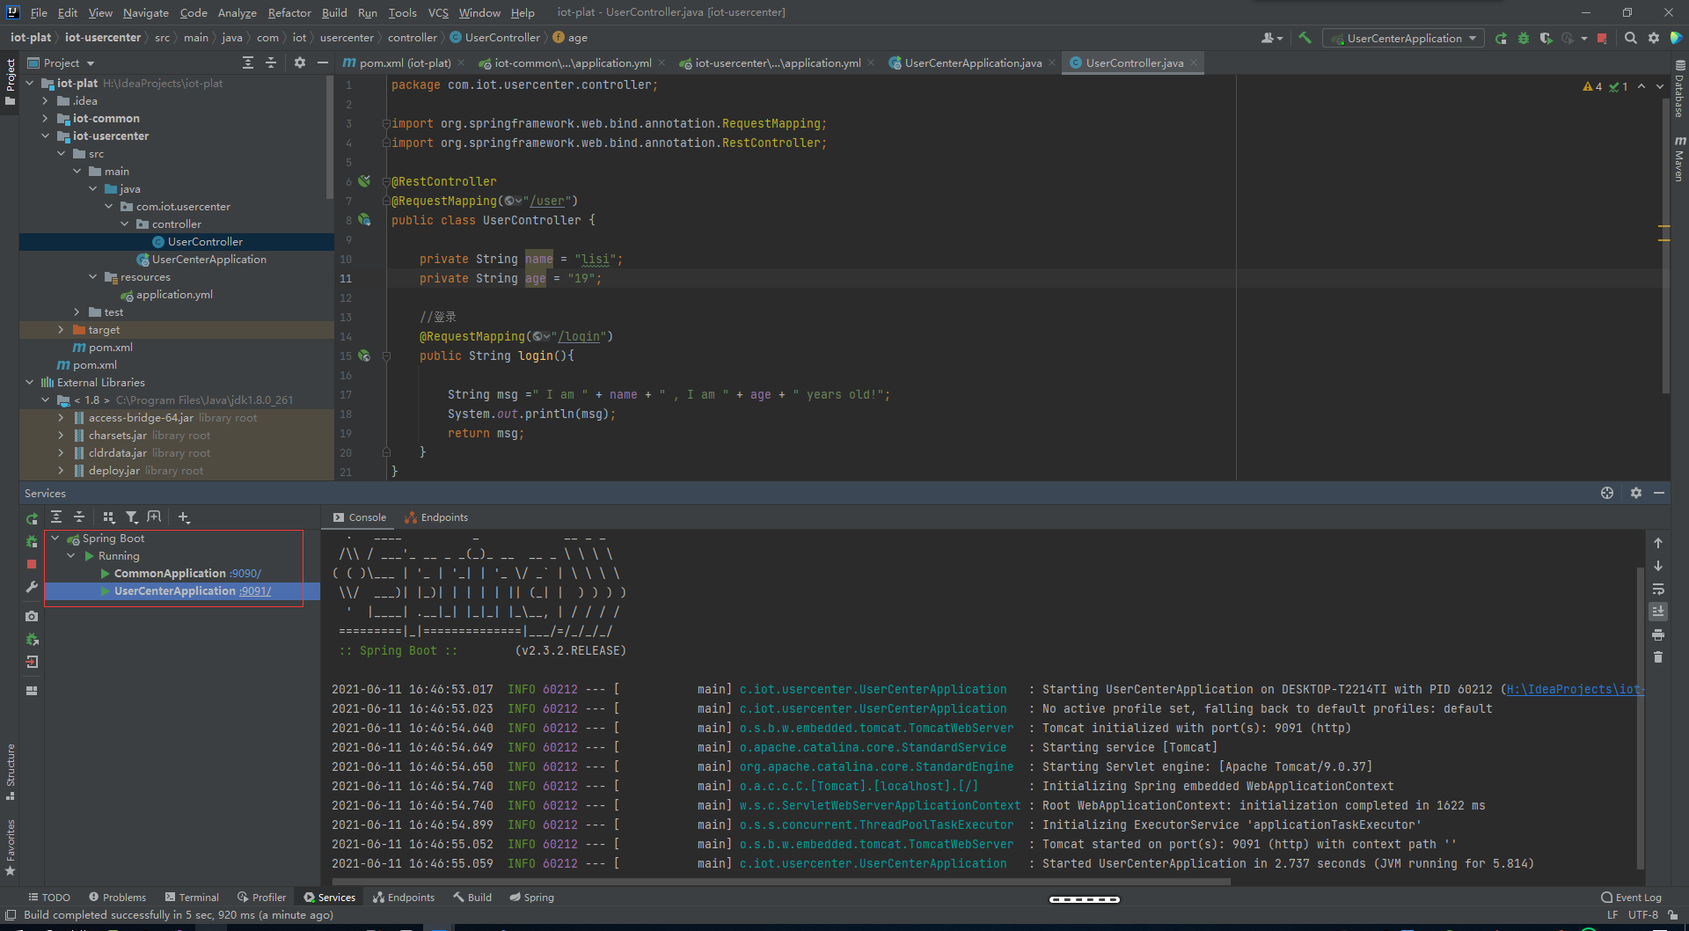Click the Print icon in console sidebar
The height and width of the screenshot is (931, 1689).
[x=1658, y=634]
